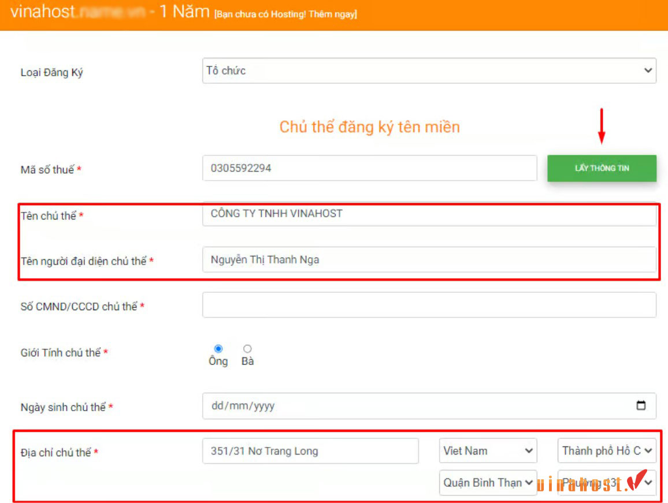Click the Tên người đại diện field with Nguyễn Thị Thanh Nga

[x=429, y=259]
